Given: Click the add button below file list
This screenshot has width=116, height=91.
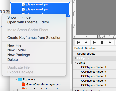Looking at the screenshot, I should tap(14, 90).
